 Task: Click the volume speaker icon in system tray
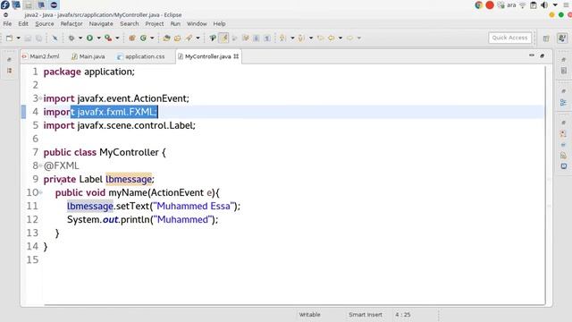click(x=544, y=4)
